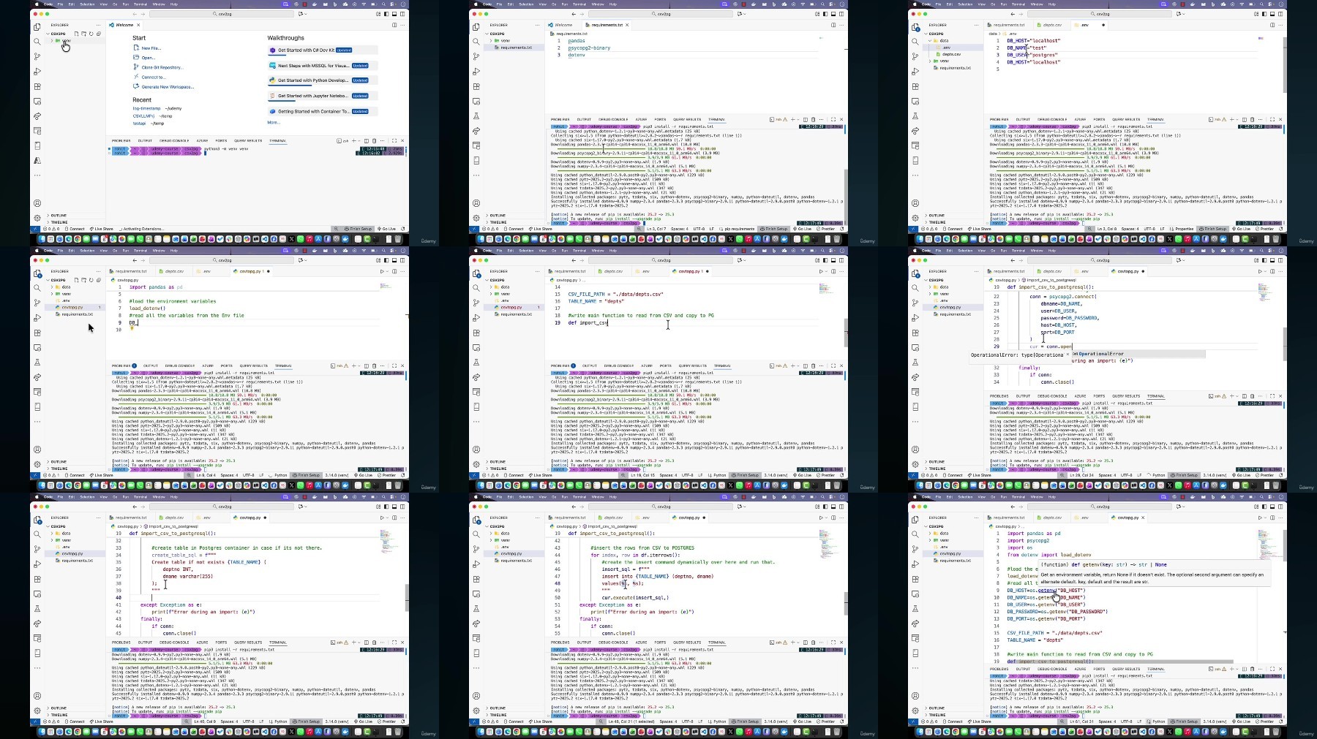The image size is (1317, 739).
Task: Click the Clone Git Repository branch icon
Action: [136, 67]
